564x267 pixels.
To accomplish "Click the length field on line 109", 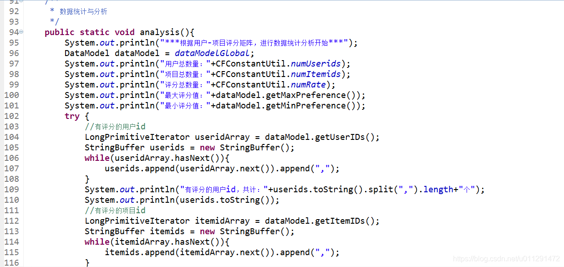I will 438,190.
